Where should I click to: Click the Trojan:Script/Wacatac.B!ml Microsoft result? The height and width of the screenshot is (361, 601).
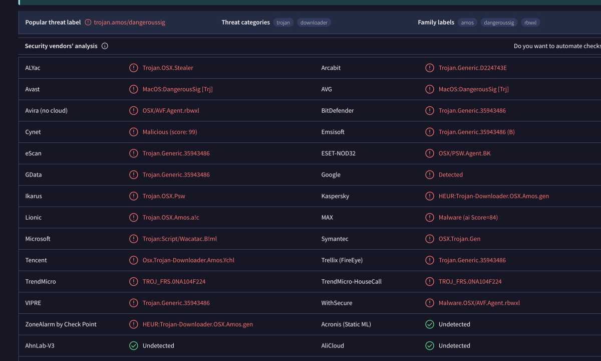180,239
